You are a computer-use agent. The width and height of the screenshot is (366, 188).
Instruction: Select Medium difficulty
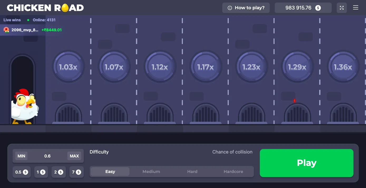151,172
